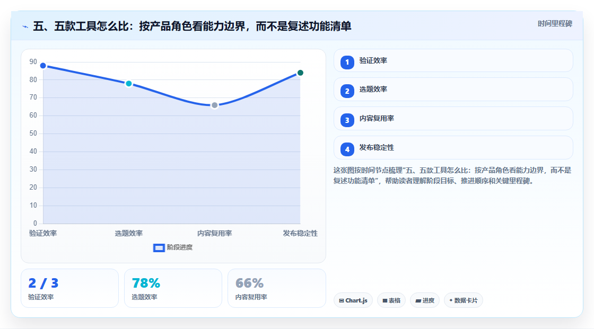Screen dimensions: 594x329
Task: Click the y-axis value 0
Action: point(35,224)
